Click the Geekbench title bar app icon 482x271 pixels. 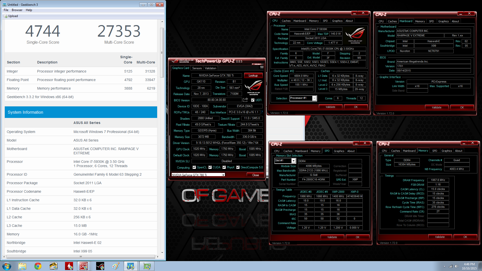(x=4, y=5)
